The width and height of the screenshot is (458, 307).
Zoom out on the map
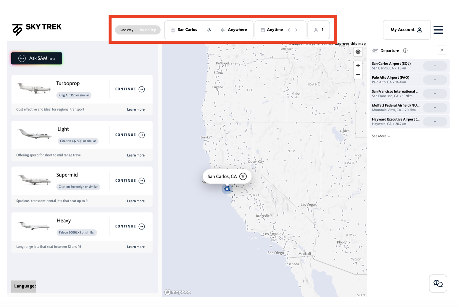tap(358, 75)
